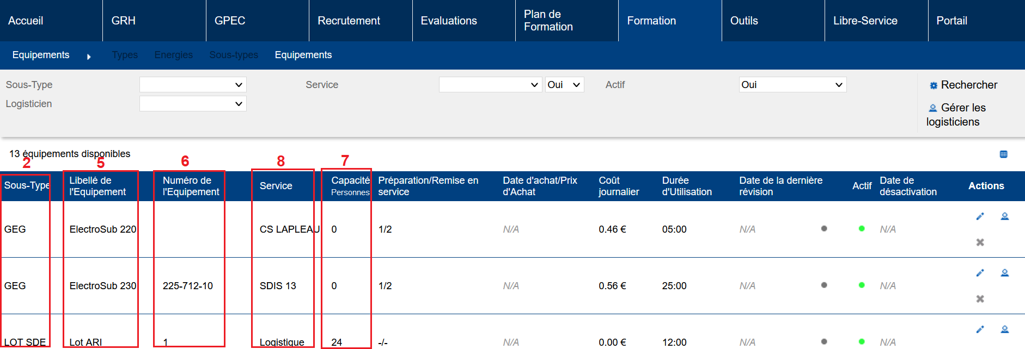Open the Sous-Type dropdown filter
1025x349 pixels.
(x=193, y=85)
